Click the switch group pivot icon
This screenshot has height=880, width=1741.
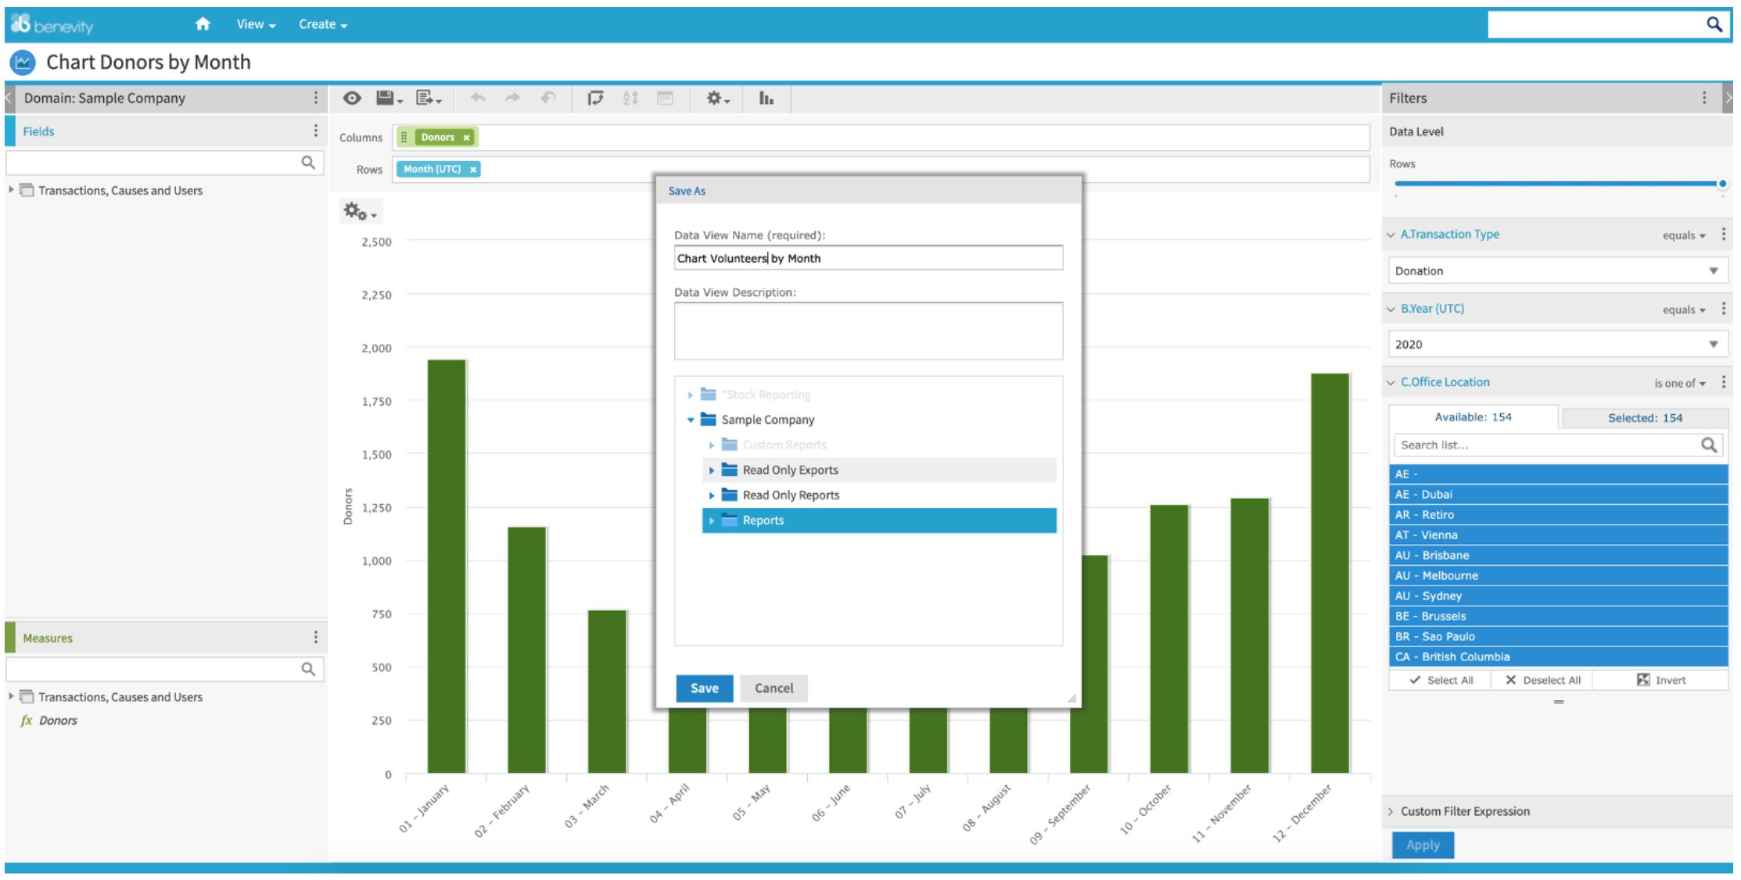(595, 98)
